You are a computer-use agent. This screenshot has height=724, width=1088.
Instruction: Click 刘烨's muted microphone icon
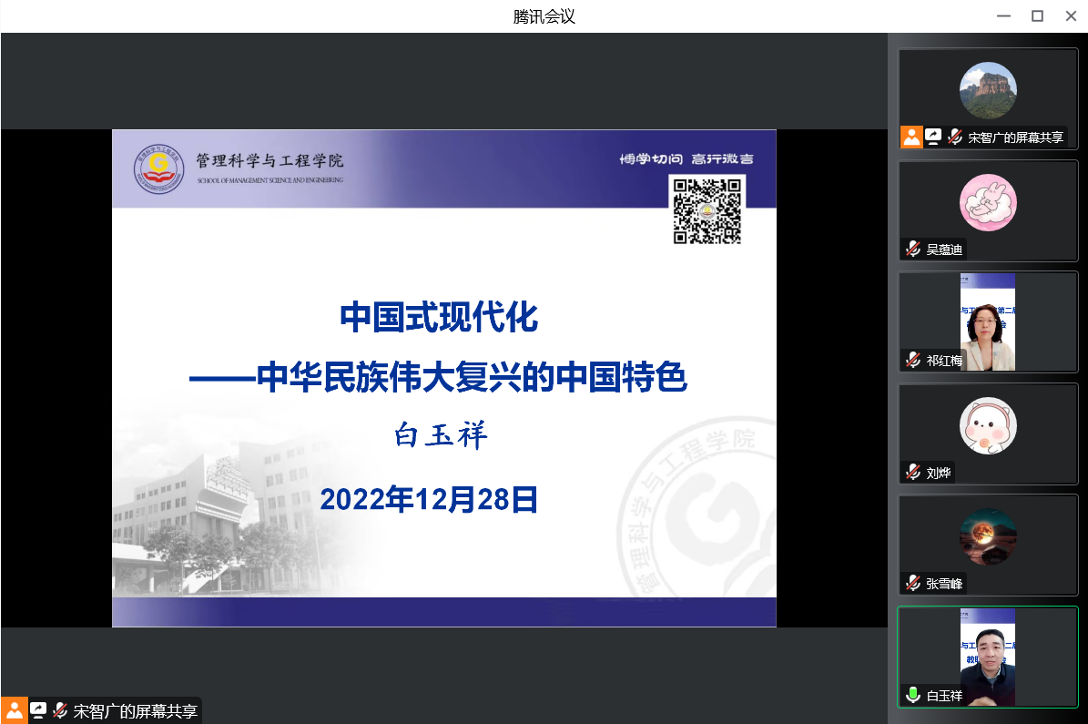913,473
